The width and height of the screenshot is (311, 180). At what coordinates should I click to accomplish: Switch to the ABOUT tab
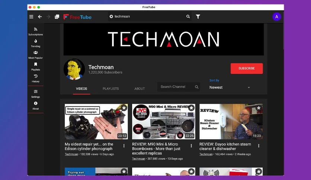(140, 89)
